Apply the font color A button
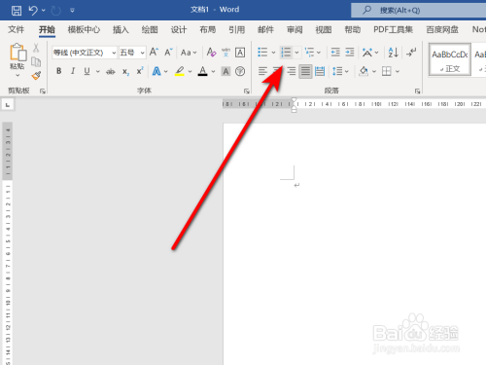Image resolution: width=486 pixels, height=365 pixels. click(203, 71)
